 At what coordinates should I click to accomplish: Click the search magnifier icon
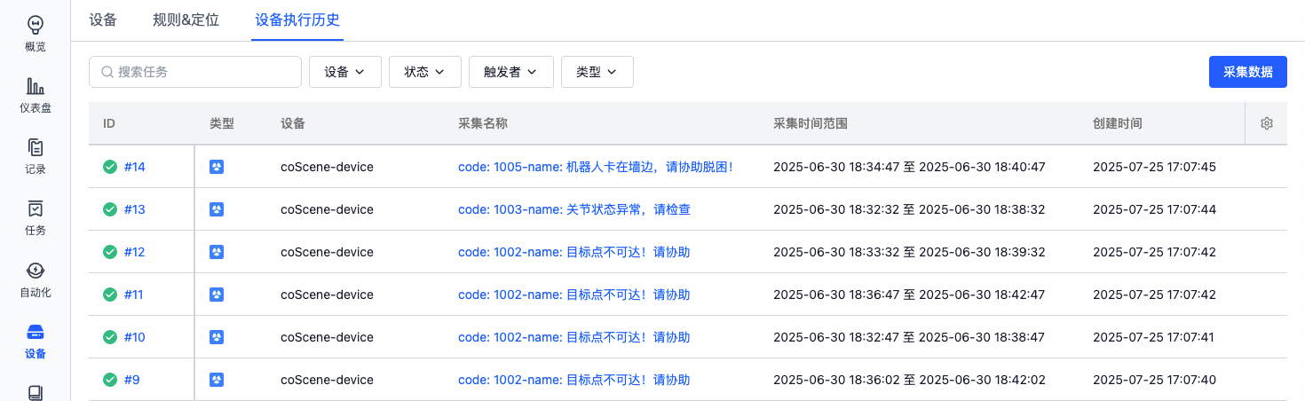click(x=107, y=72)
